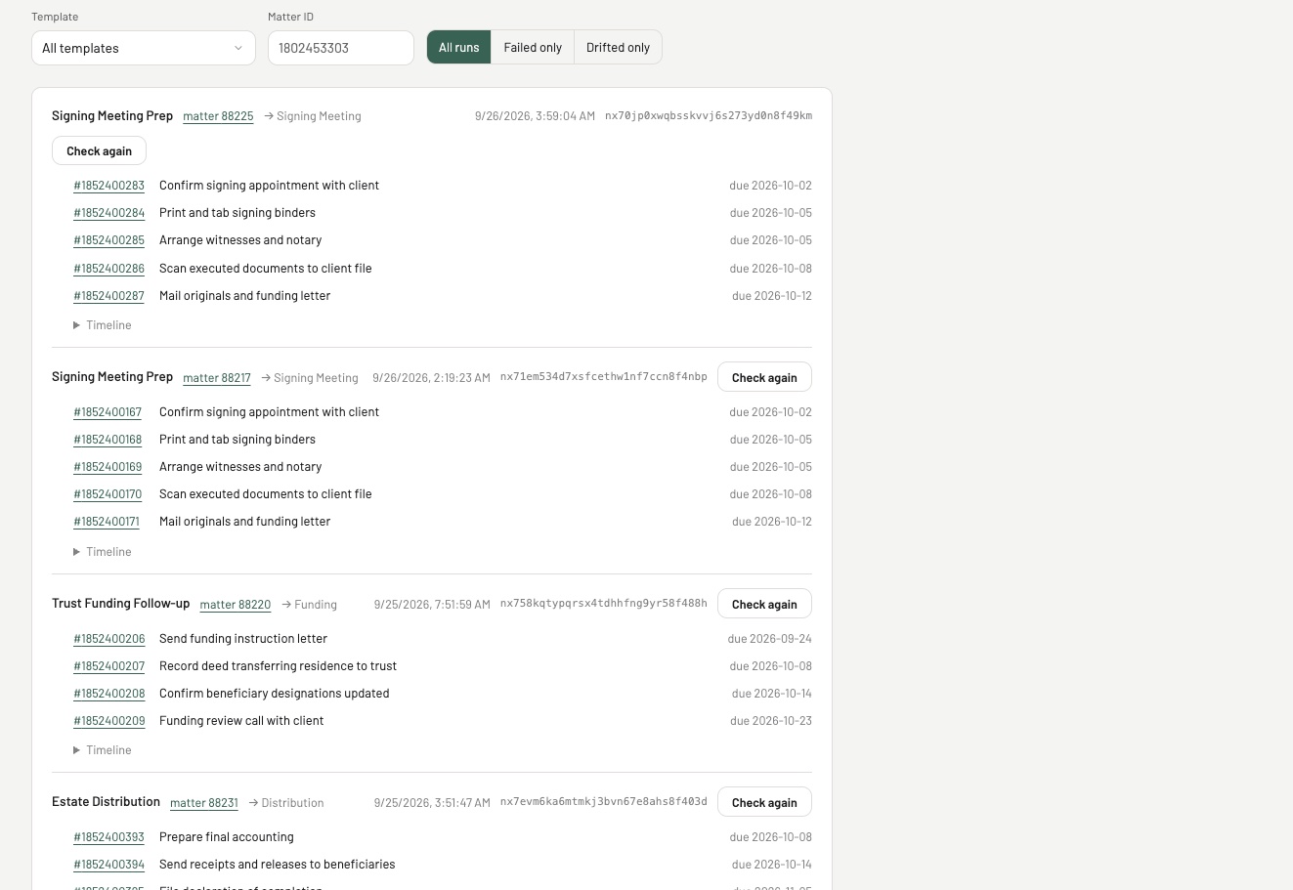Open task #1852400169
1293x890 pixels.
click(x=108, y=467)
